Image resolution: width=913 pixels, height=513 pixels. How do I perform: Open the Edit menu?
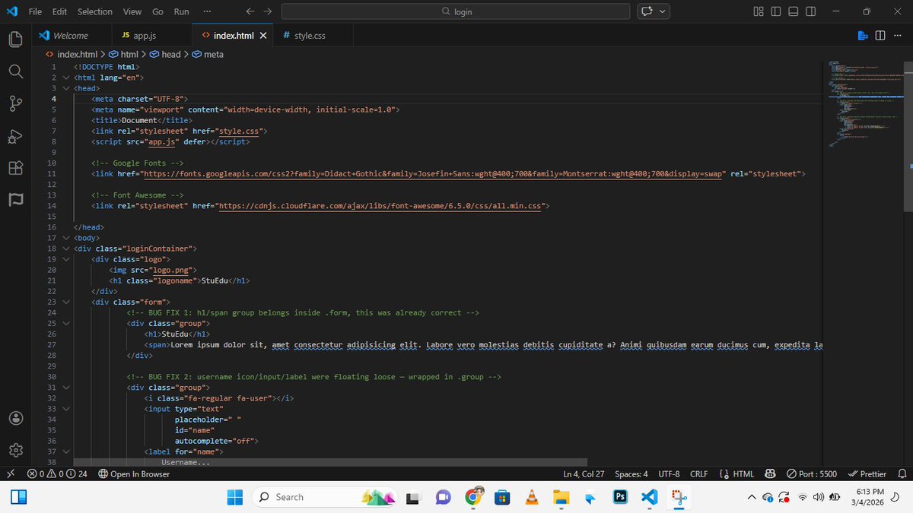click(x=60, y=11)
